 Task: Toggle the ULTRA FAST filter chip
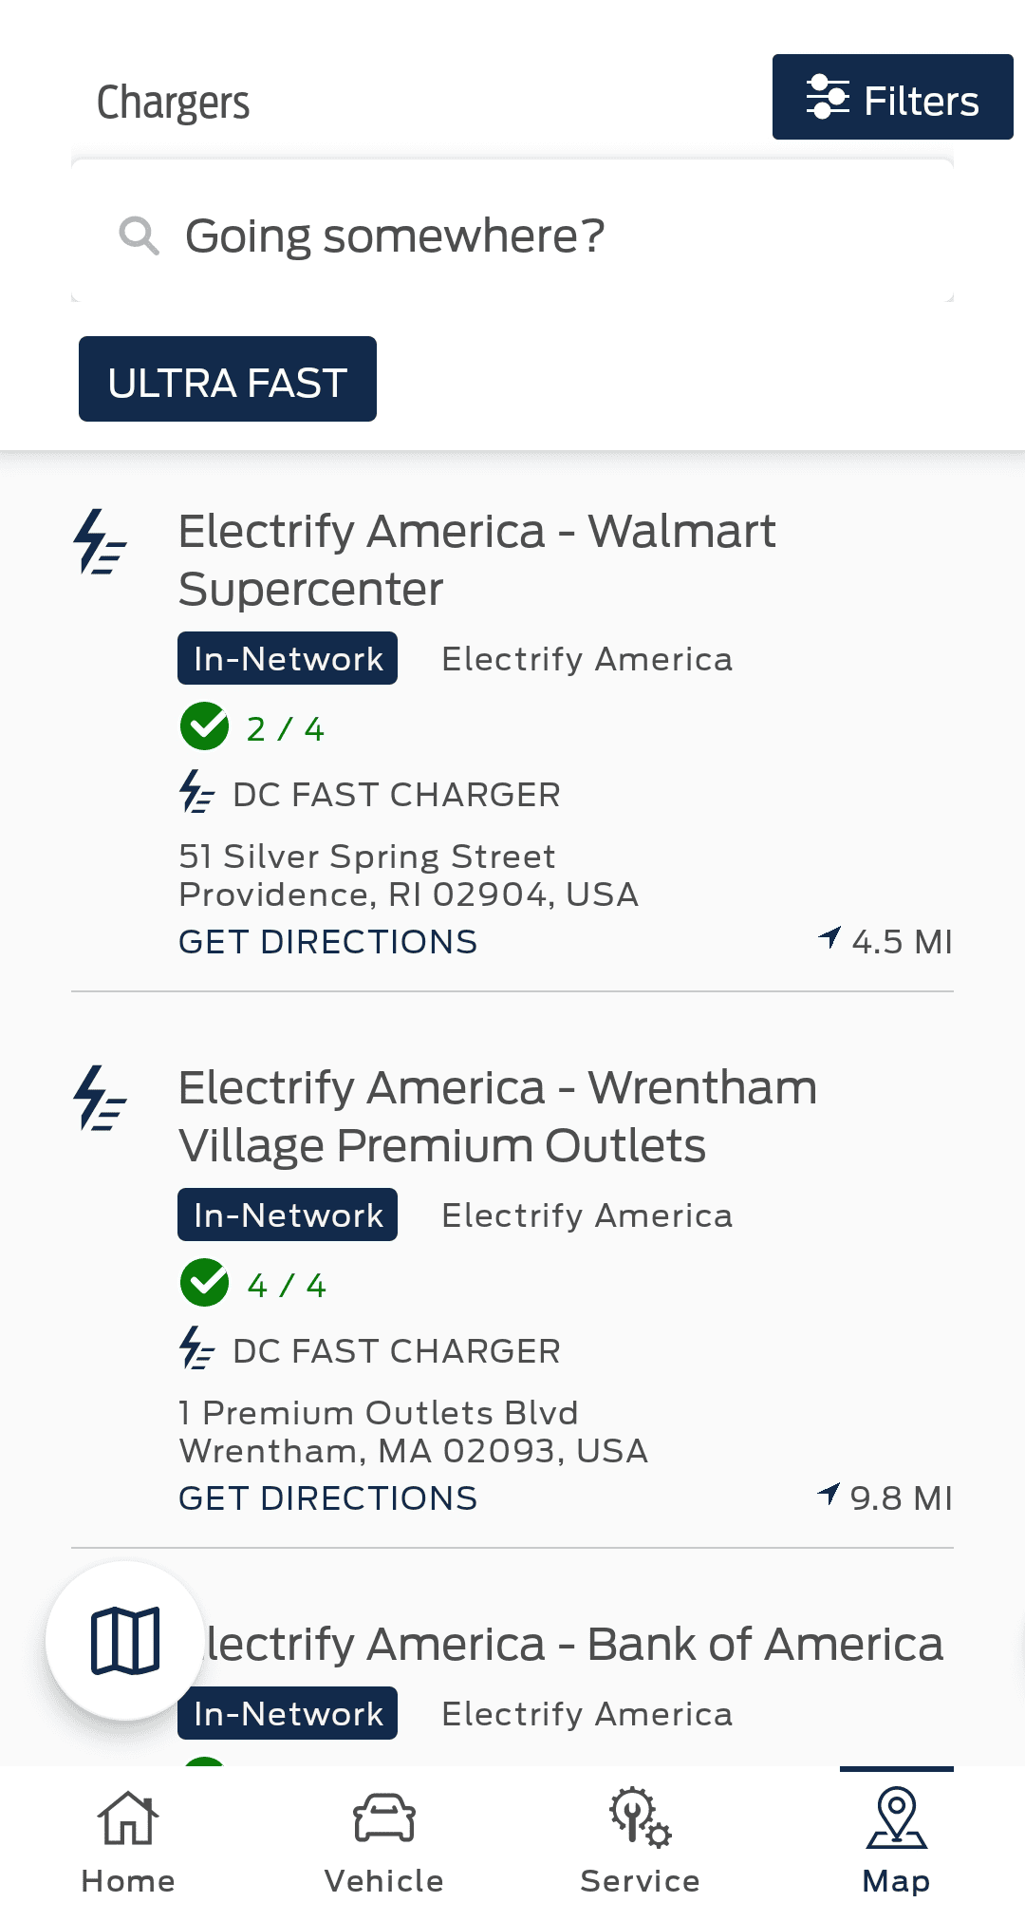click(228, 380)
